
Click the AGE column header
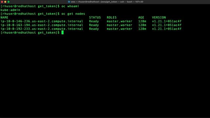[141, 17]
